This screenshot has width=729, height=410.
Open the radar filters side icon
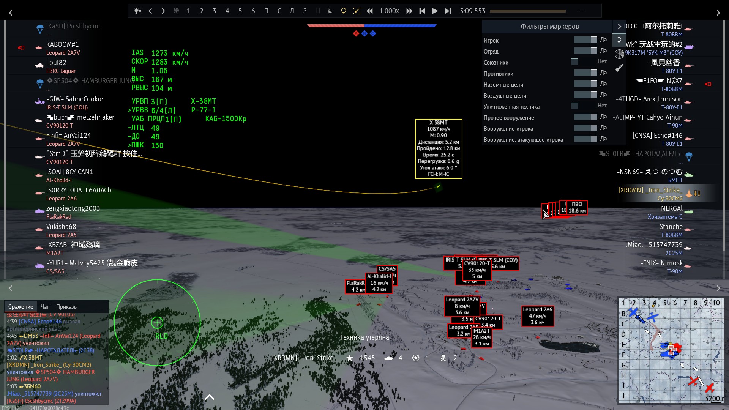coord(619,54)
